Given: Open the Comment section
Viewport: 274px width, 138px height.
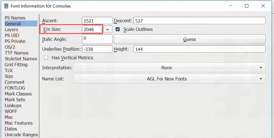Looking at the screenshot, I should click(14, 82).
